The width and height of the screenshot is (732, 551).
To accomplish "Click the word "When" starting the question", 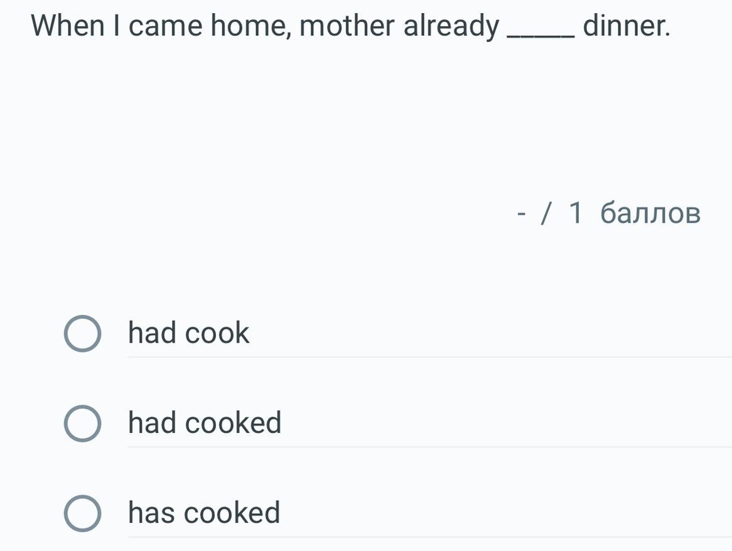I will (x=67, y=26).
